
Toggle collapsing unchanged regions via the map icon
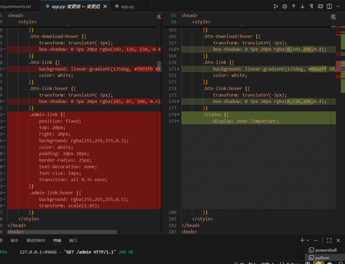320,6
